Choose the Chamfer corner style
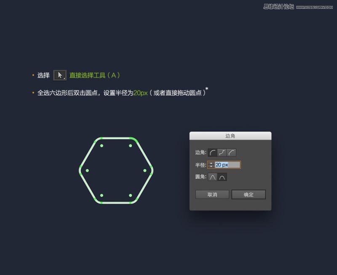Screen dimensions: 337x275 click(231, 153)
